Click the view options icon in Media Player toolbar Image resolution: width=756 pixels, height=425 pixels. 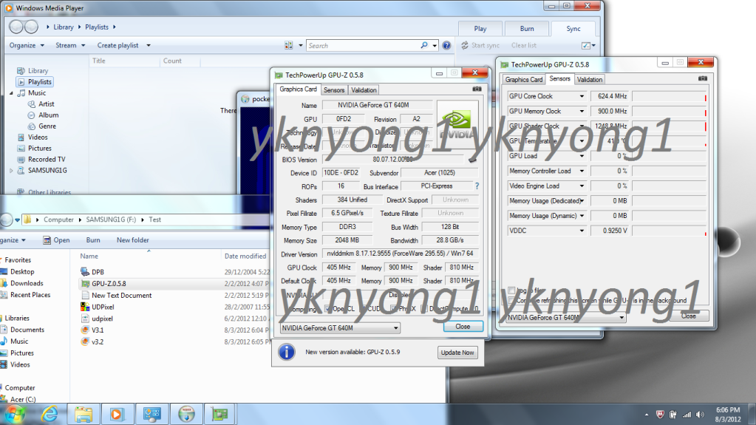pyautogui.click(x=289, y=45)
